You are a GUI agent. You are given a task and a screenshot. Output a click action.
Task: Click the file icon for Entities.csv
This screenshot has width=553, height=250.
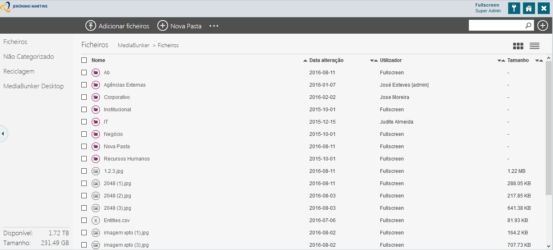coord(96,220)
